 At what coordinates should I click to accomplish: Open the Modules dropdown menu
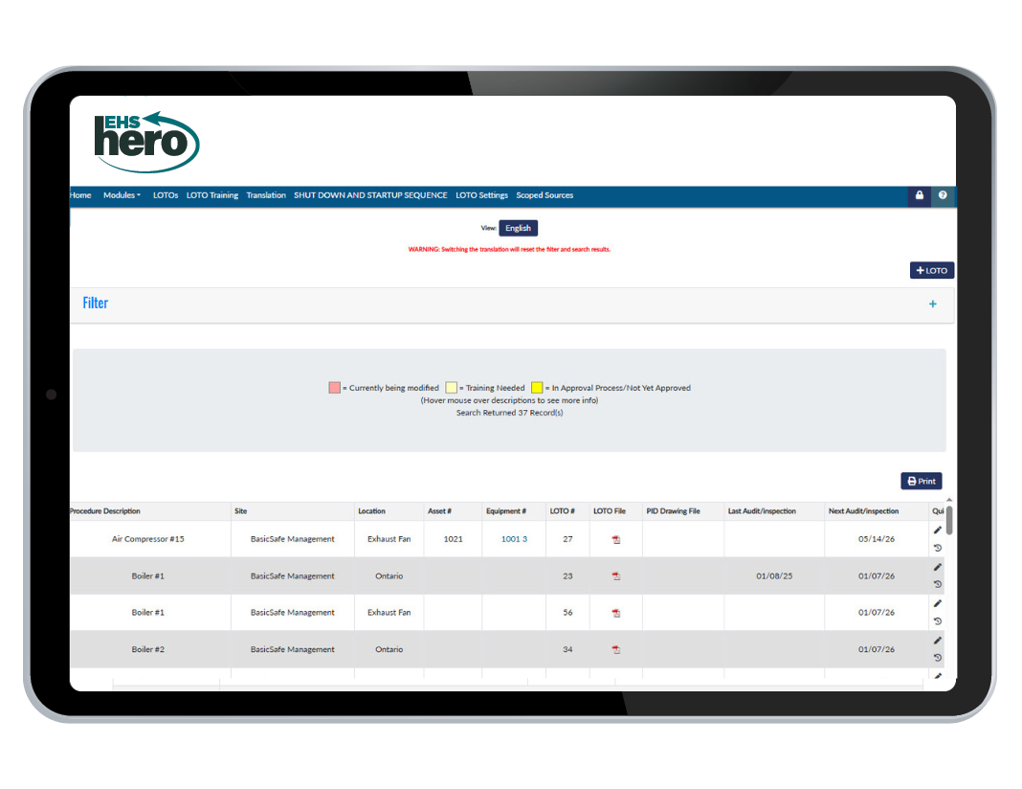point(122,195)
